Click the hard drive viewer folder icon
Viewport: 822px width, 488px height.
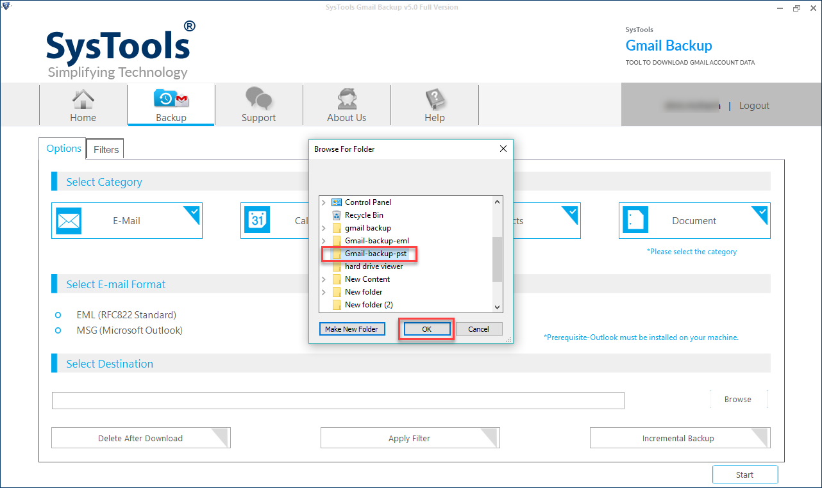[337, 266]
